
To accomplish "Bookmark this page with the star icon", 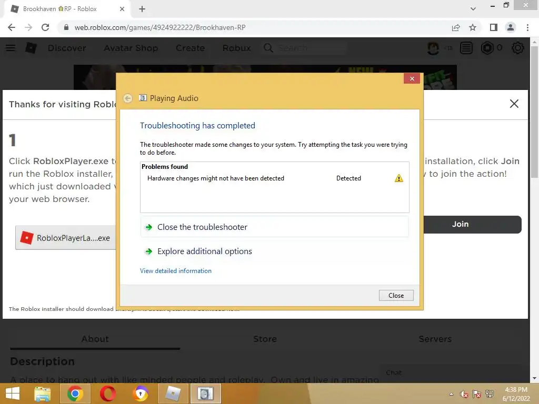I will (x=473, y=27).
